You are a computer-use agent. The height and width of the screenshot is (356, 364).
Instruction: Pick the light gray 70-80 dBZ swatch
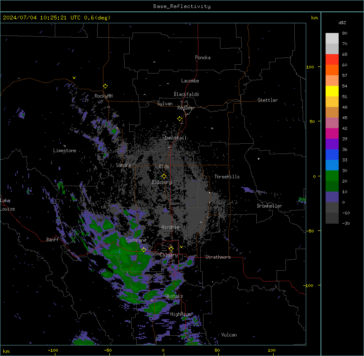click(332, 38)
